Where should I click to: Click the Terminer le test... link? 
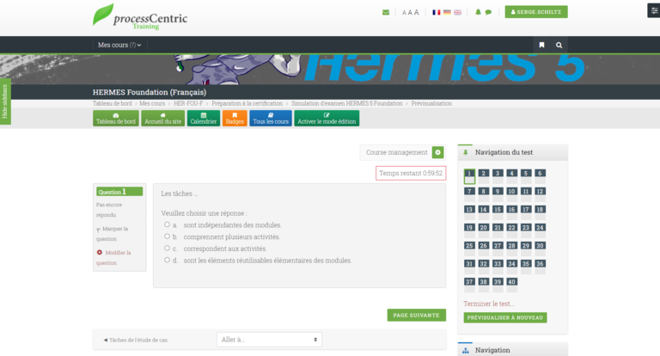(x=489, y=304)
